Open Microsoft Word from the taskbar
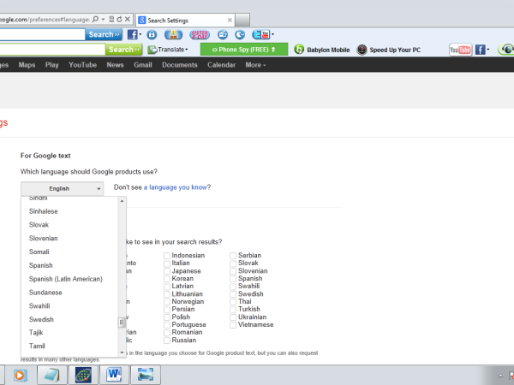 click(114, 375)
